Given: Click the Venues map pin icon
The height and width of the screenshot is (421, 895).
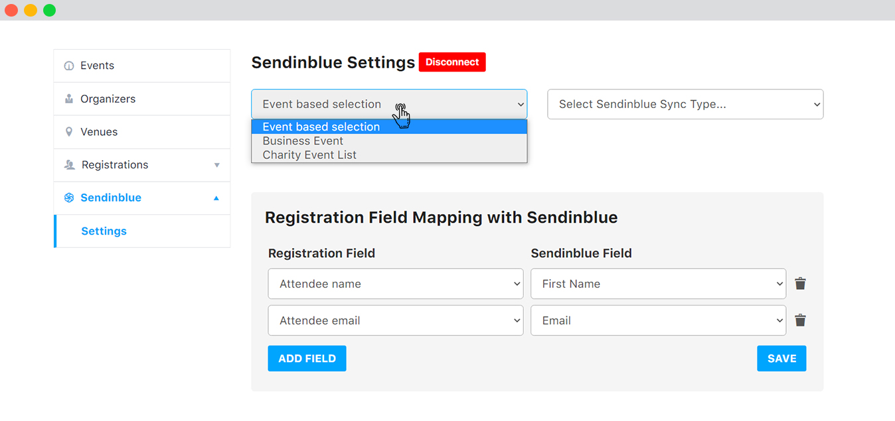Looking at the screenshot, I should (x=68, y=132).
